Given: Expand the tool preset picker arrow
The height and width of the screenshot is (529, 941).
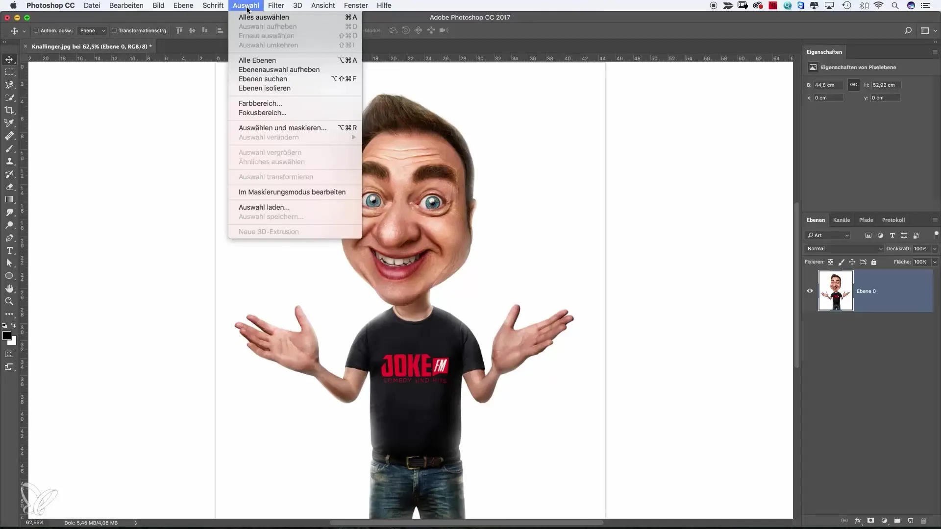Looking at the screenshot, I should [x=24, y=31].
